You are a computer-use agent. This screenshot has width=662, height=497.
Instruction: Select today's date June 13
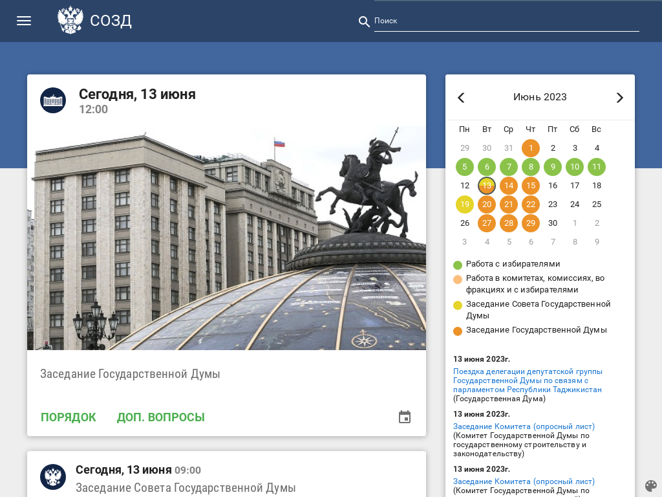487,186
